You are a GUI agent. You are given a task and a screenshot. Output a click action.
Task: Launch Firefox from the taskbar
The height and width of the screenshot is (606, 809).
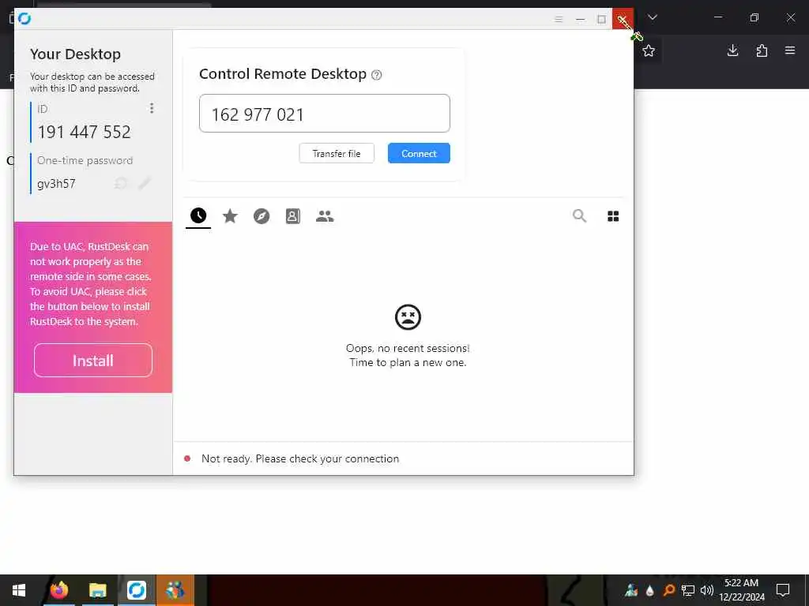[59, 590]
